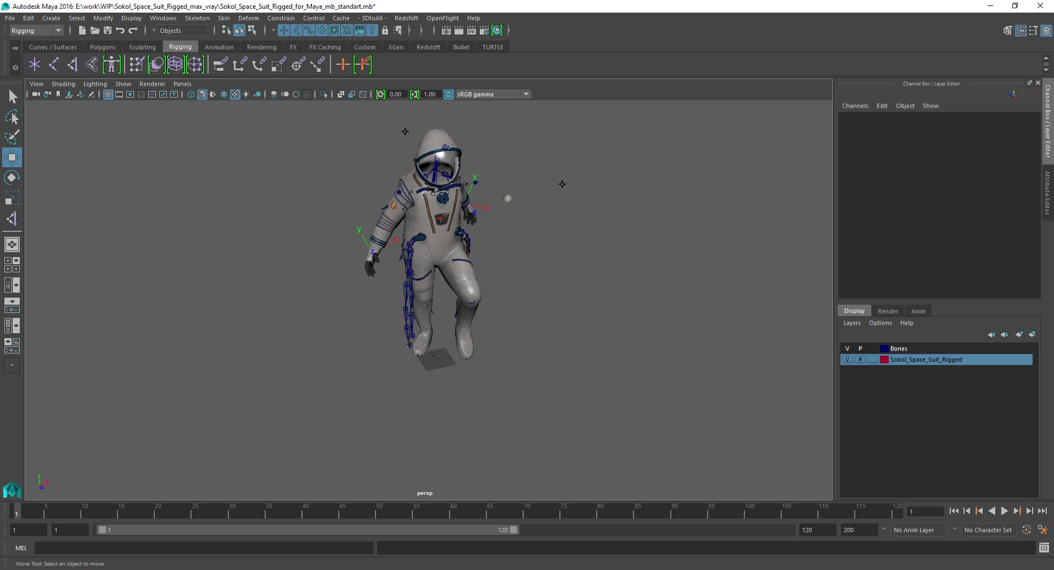The image size is (1054, 570).
Task: Pick the Paint Selection tool
Action: [12, 137]
